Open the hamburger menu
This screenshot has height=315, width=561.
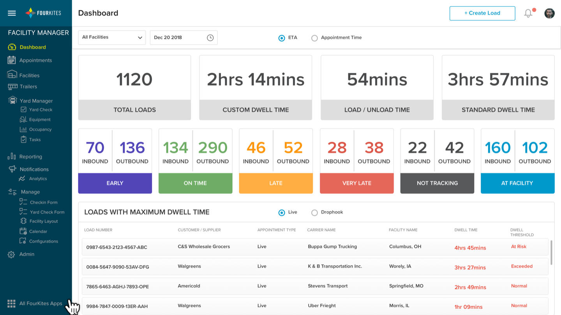(x=12, y=13)
